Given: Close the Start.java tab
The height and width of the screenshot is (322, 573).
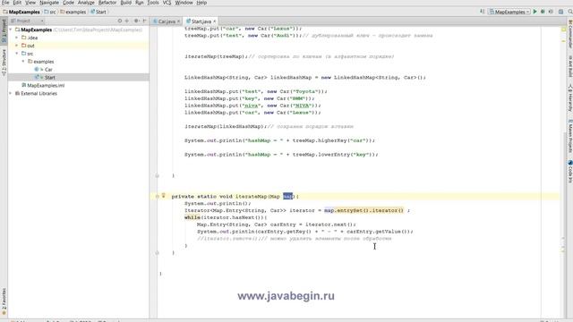Looking at the screenshot, I should click(x=215, y=21).
